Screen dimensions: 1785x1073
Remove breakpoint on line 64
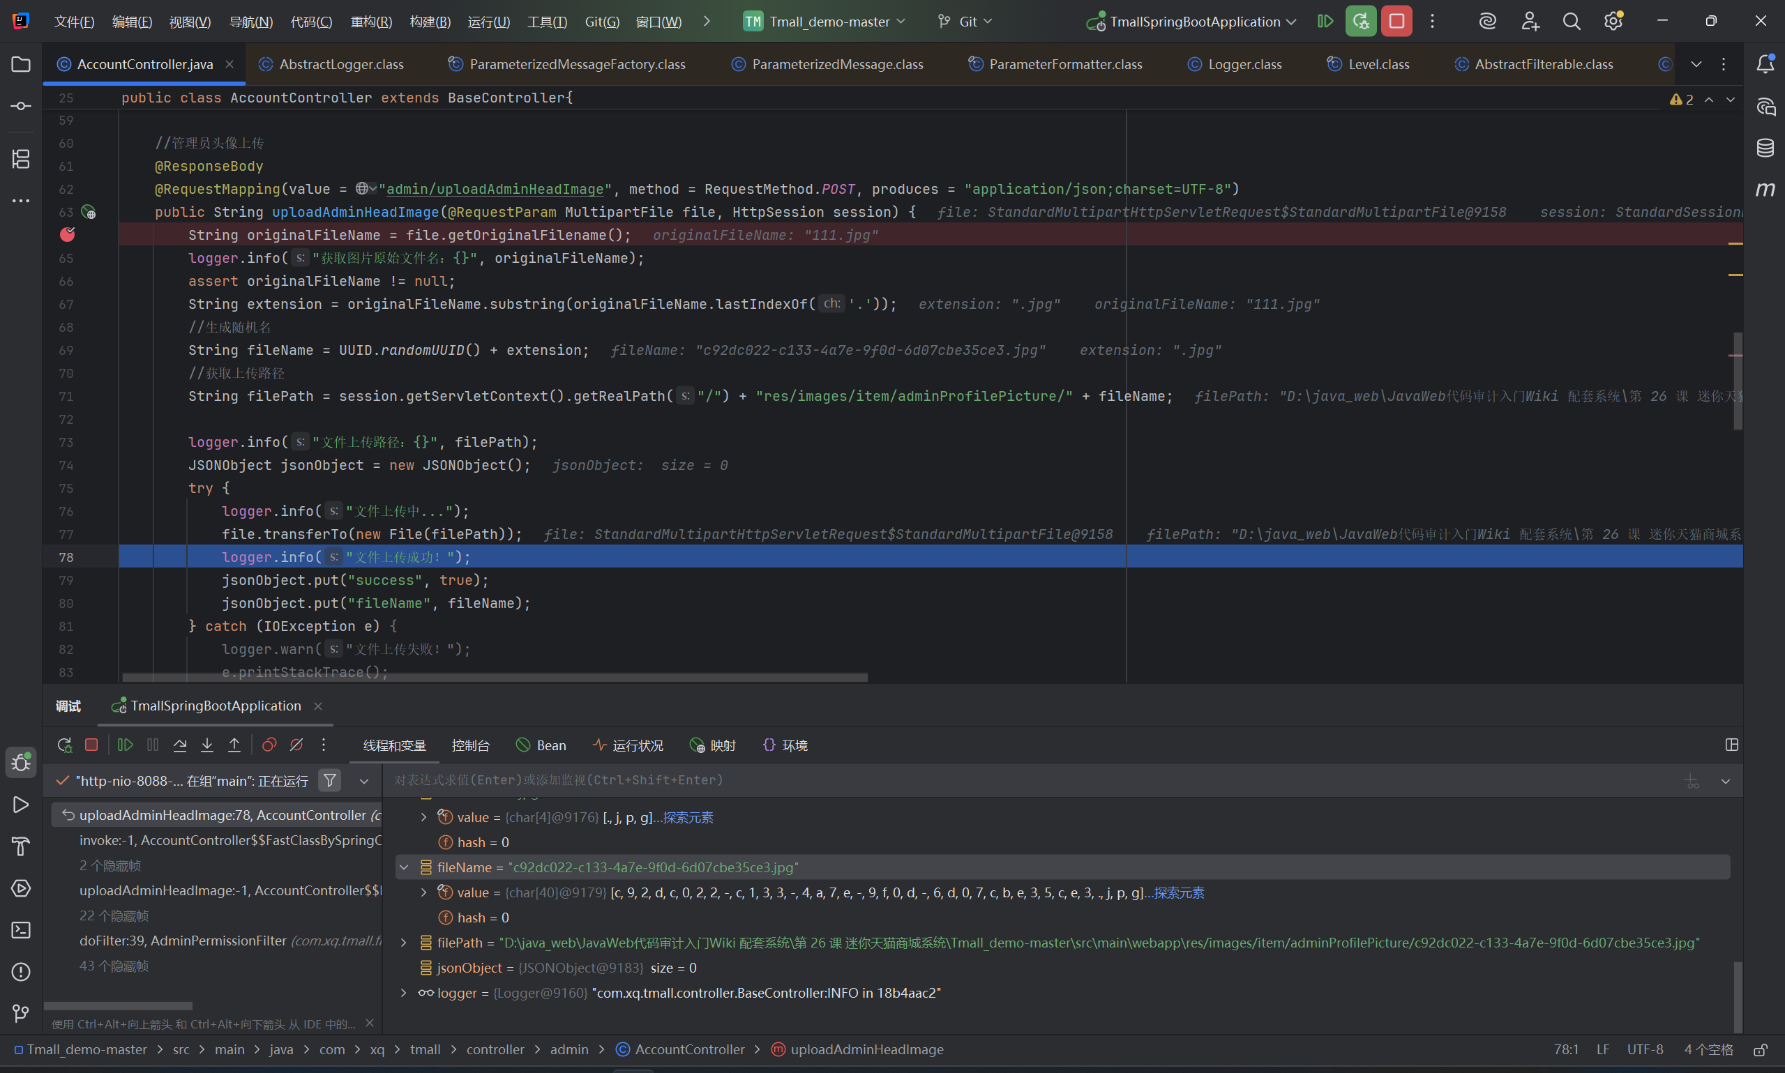[67, 234]
